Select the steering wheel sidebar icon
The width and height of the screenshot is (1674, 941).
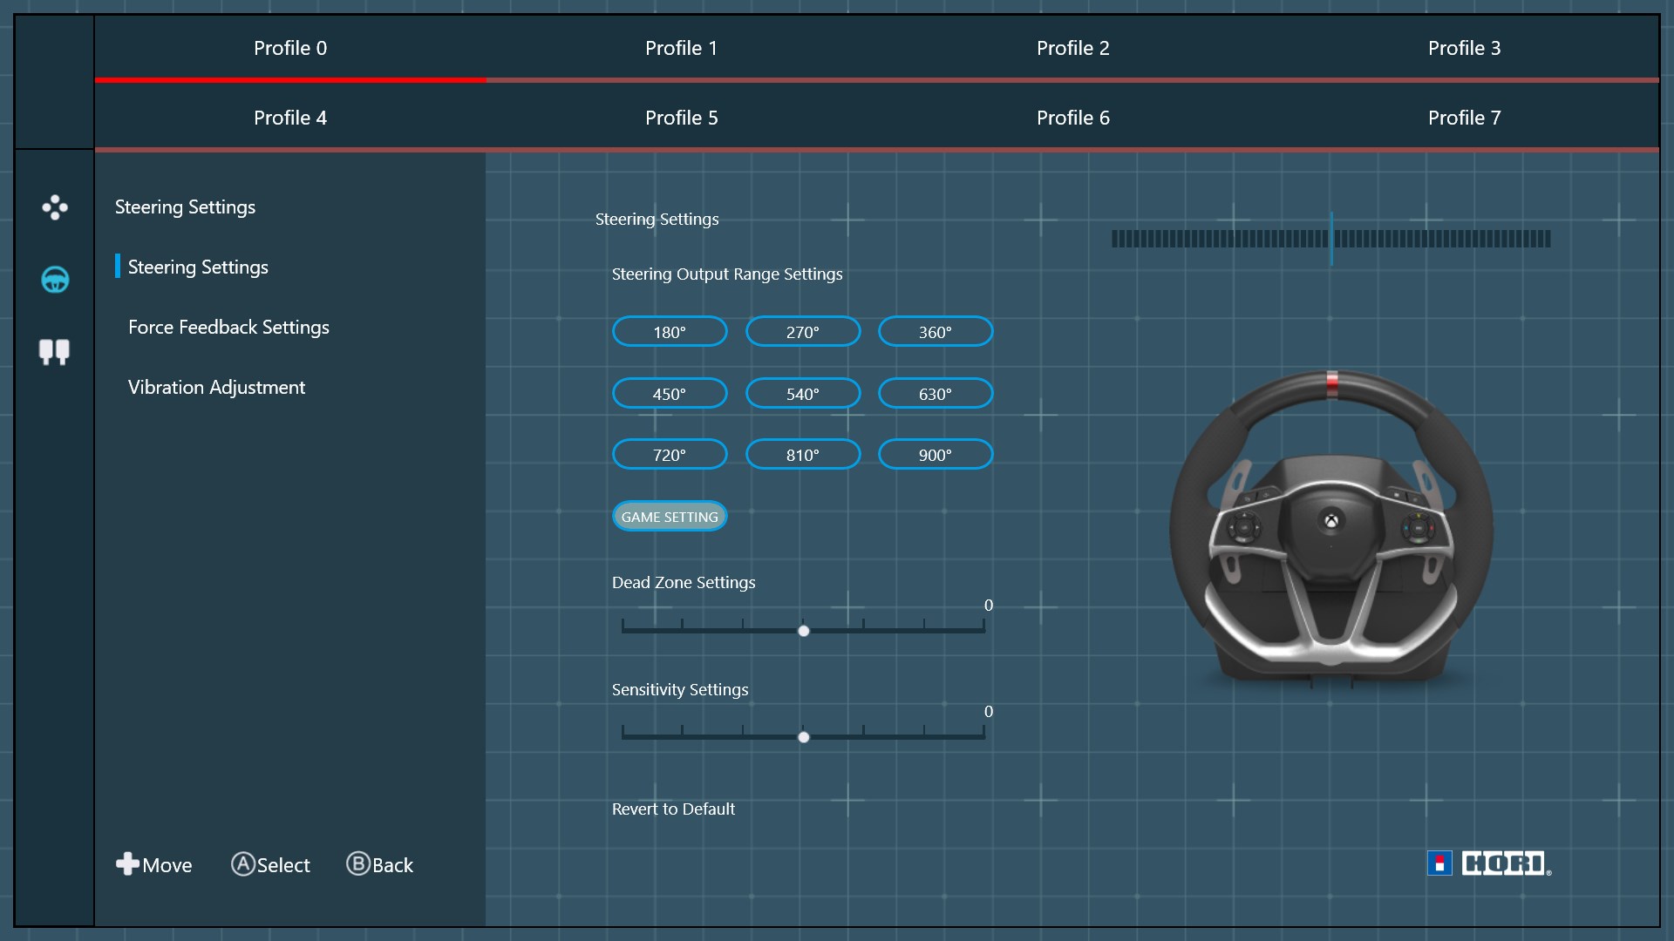coord(55,280)
